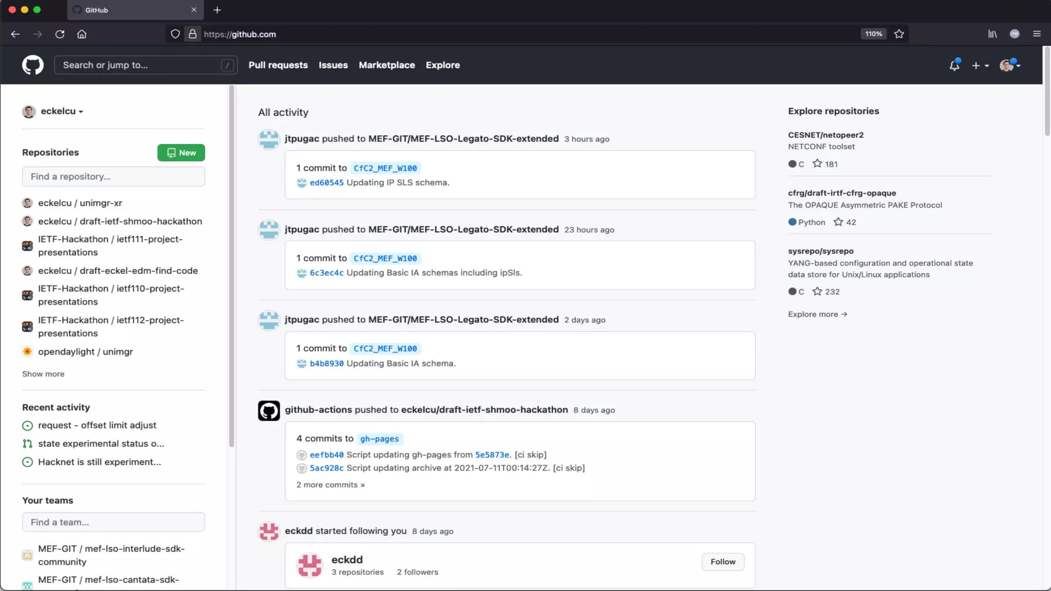Open the eckelcu account switcher dropdown
Image resolution: width=1051 pixels, height=591 pixels.
point(62,111)
